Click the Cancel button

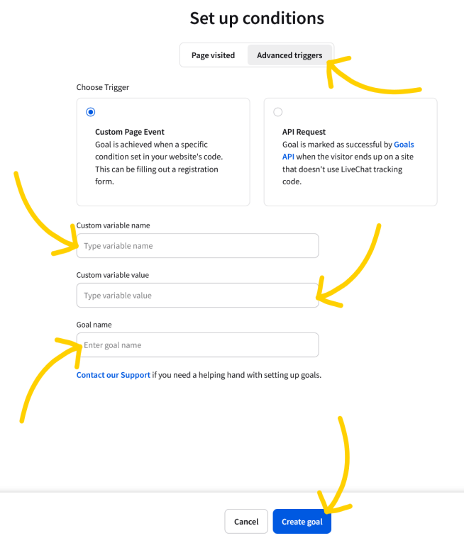[x=246, y=522]
